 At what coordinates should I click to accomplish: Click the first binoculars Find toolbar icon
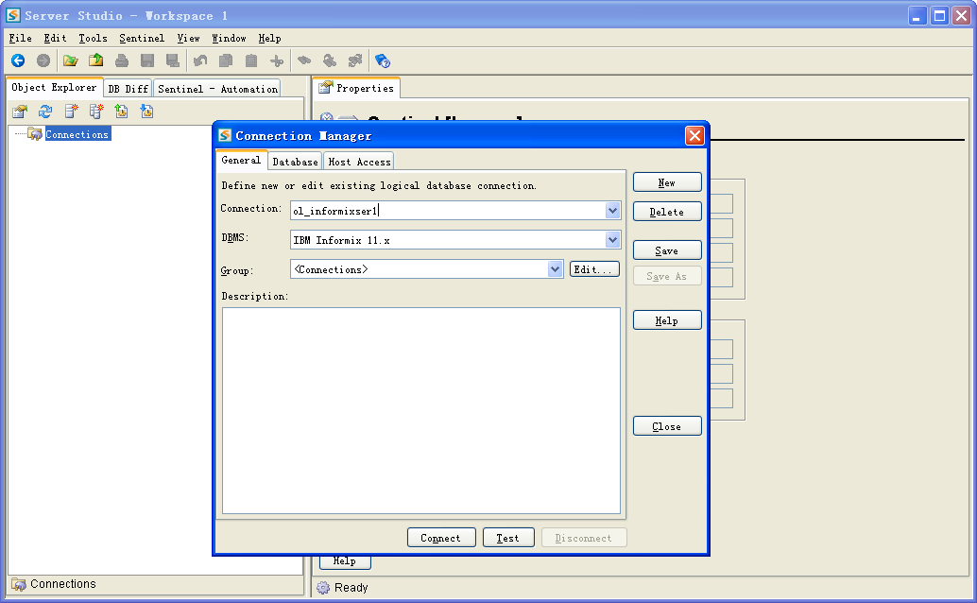pyautogui.click(x=304, y=60)
